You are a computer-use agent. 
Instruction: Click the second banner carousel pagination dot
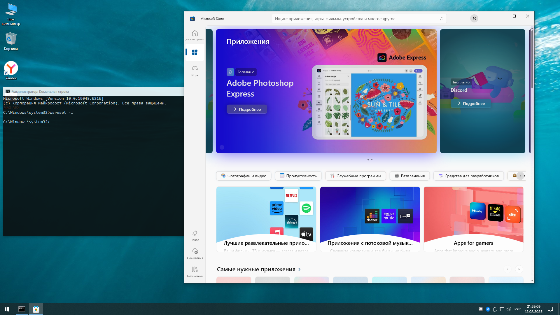(x=372, y=160)
